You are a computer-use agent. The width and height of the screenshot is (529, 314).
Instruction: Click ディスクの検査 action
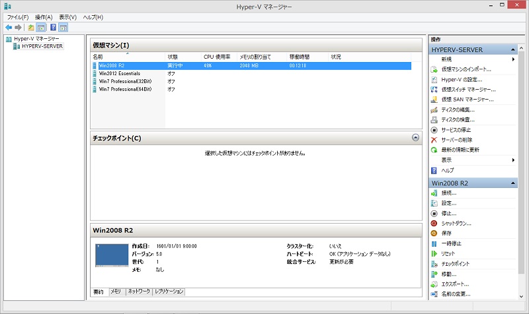(x=458, y=120)
